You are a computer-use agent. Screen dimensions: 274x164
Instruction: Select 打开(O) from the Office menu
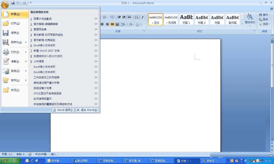point(15,23)
